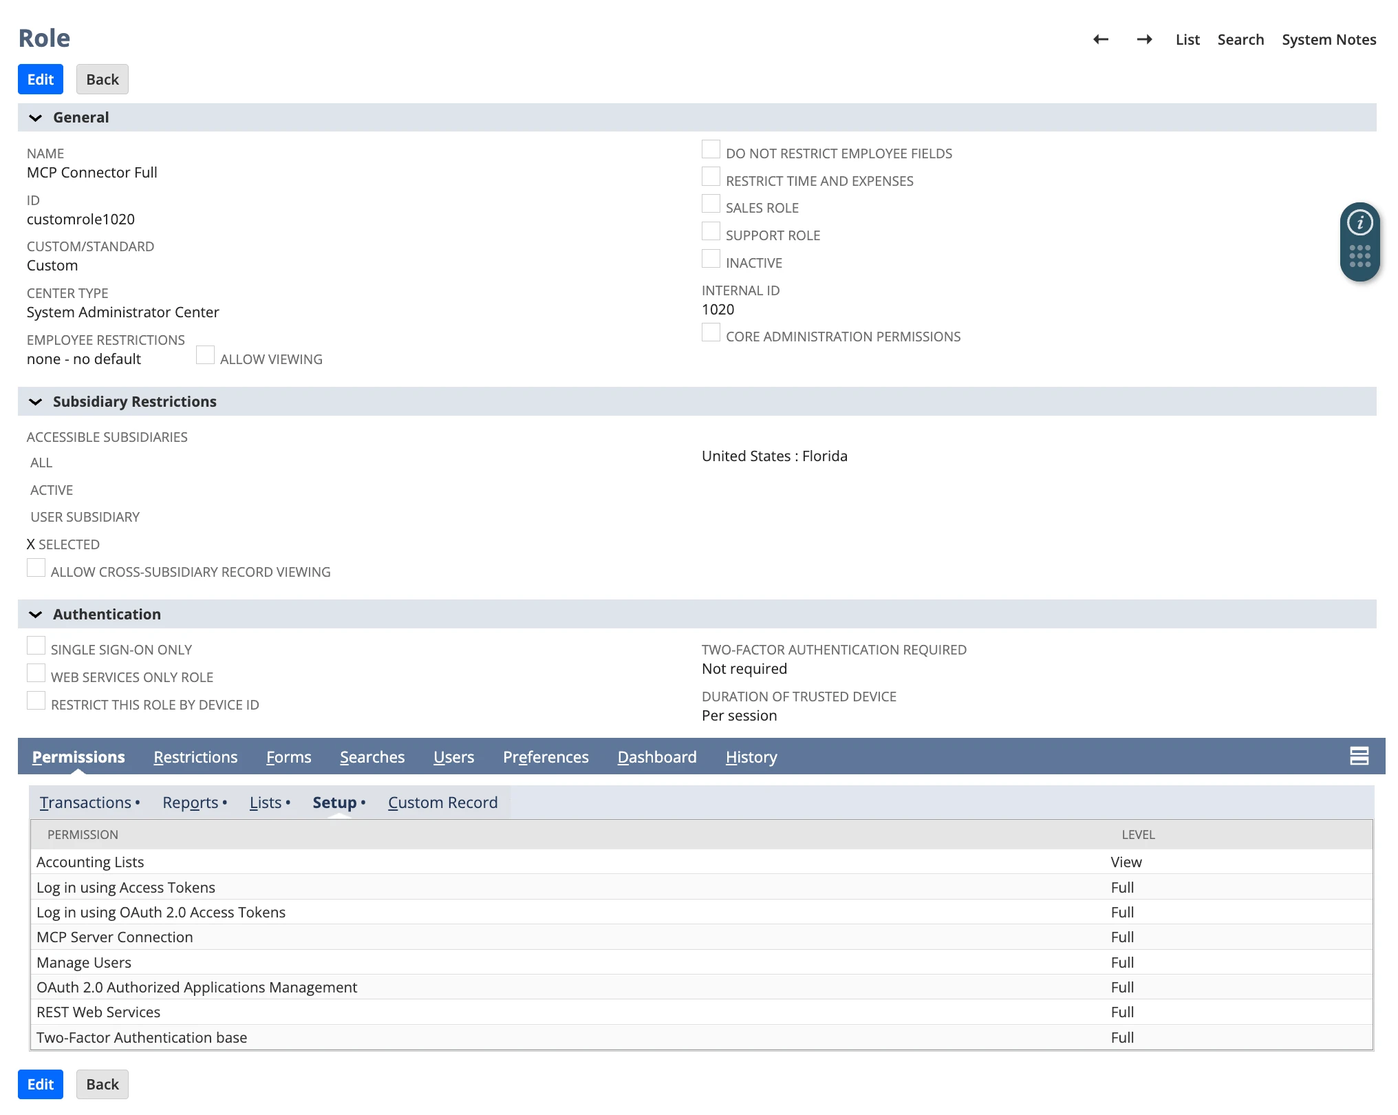Click System Administrator Center value
The width and height of the screenshot is (1398, 1115).
[122, 312]
